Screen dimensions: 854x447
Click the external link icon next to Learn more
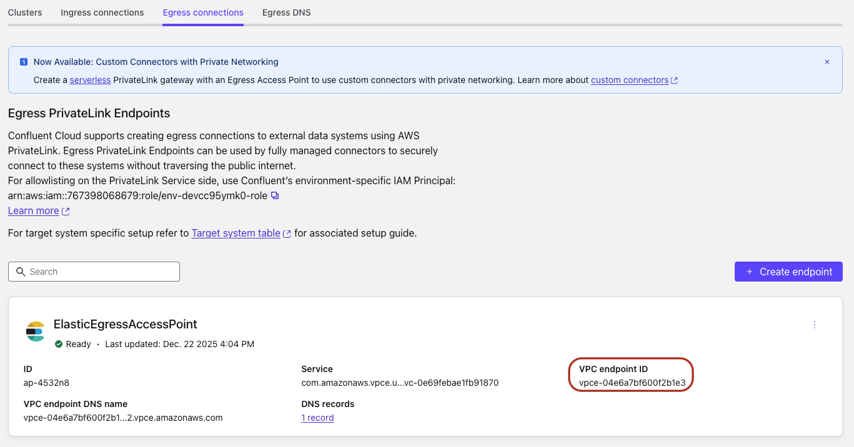pos(65,210)
